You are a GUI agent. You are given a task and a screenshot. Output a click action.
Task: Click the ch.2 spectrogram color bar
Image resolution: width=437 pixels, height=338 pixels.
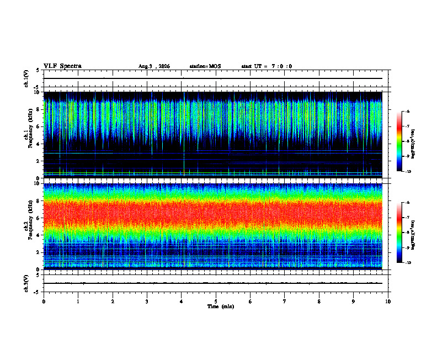click(x=399, y=233)
